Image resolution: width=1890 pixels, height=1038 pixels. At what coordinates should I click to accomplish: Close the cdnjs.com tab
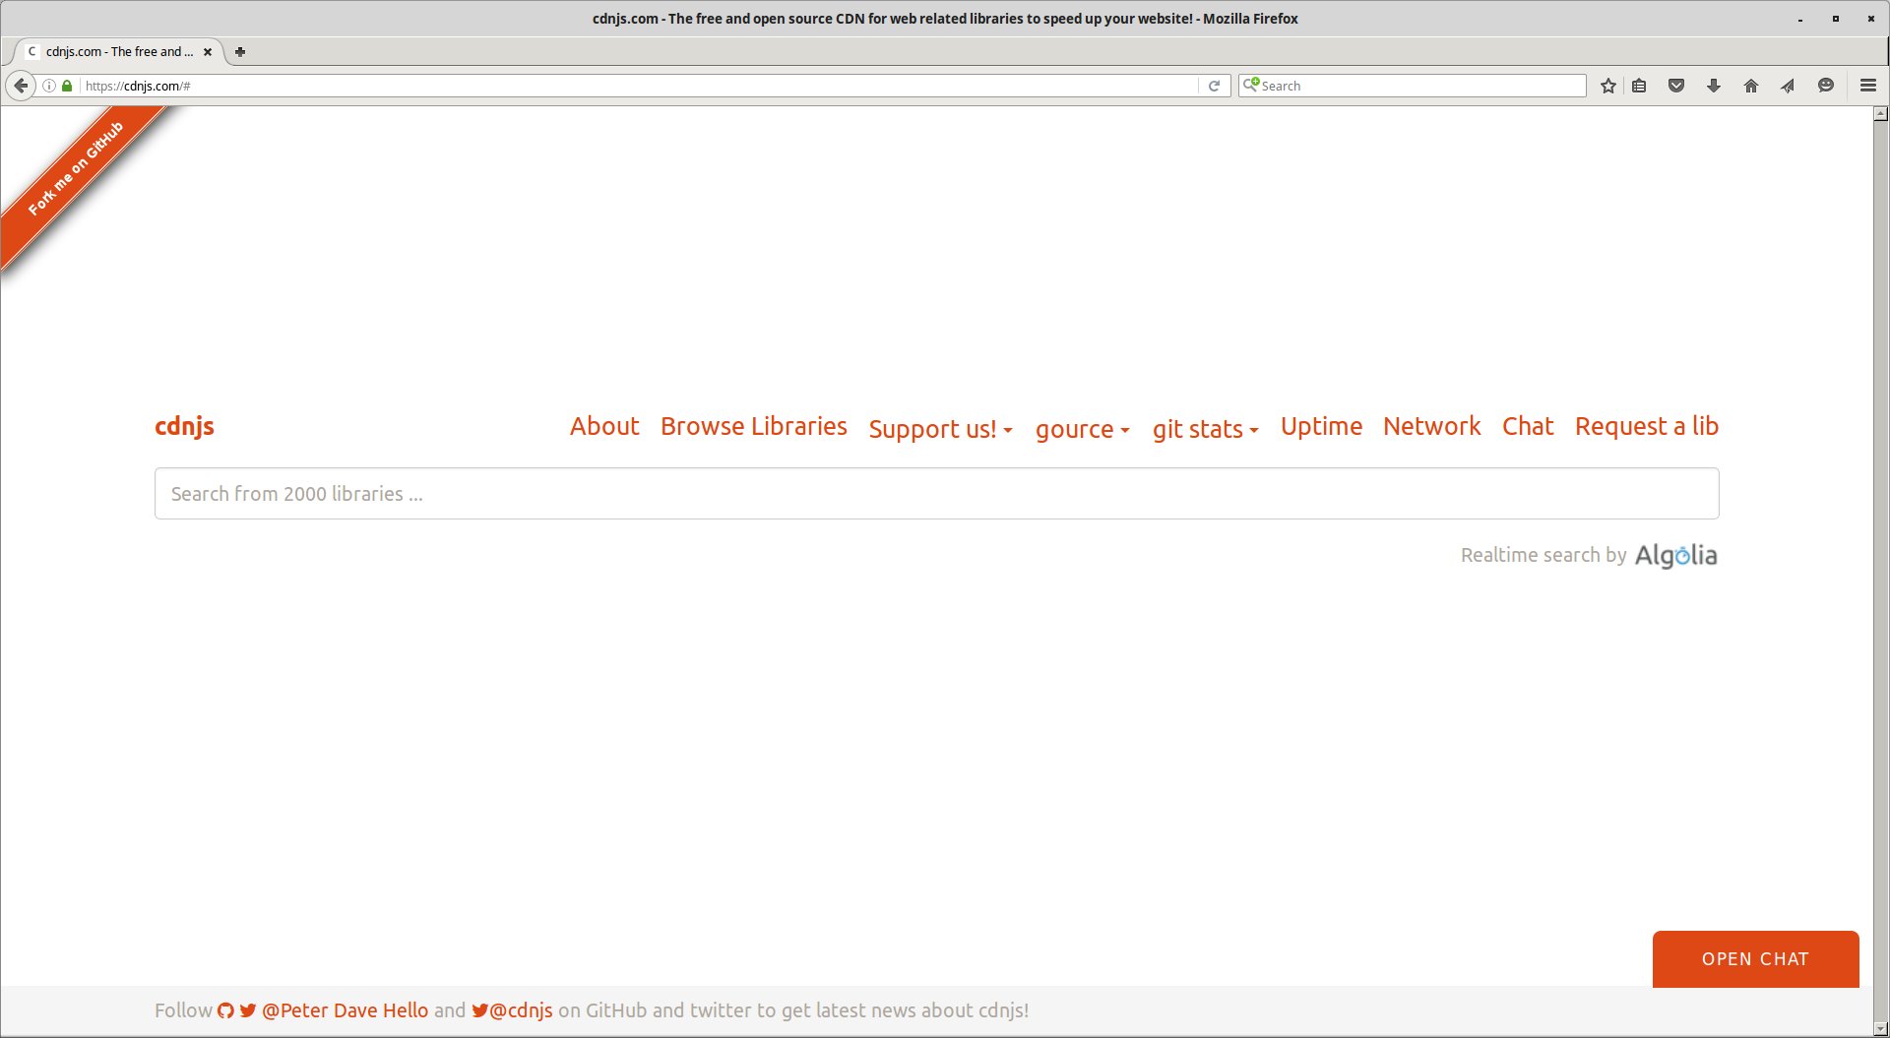[x=208, y=52]
